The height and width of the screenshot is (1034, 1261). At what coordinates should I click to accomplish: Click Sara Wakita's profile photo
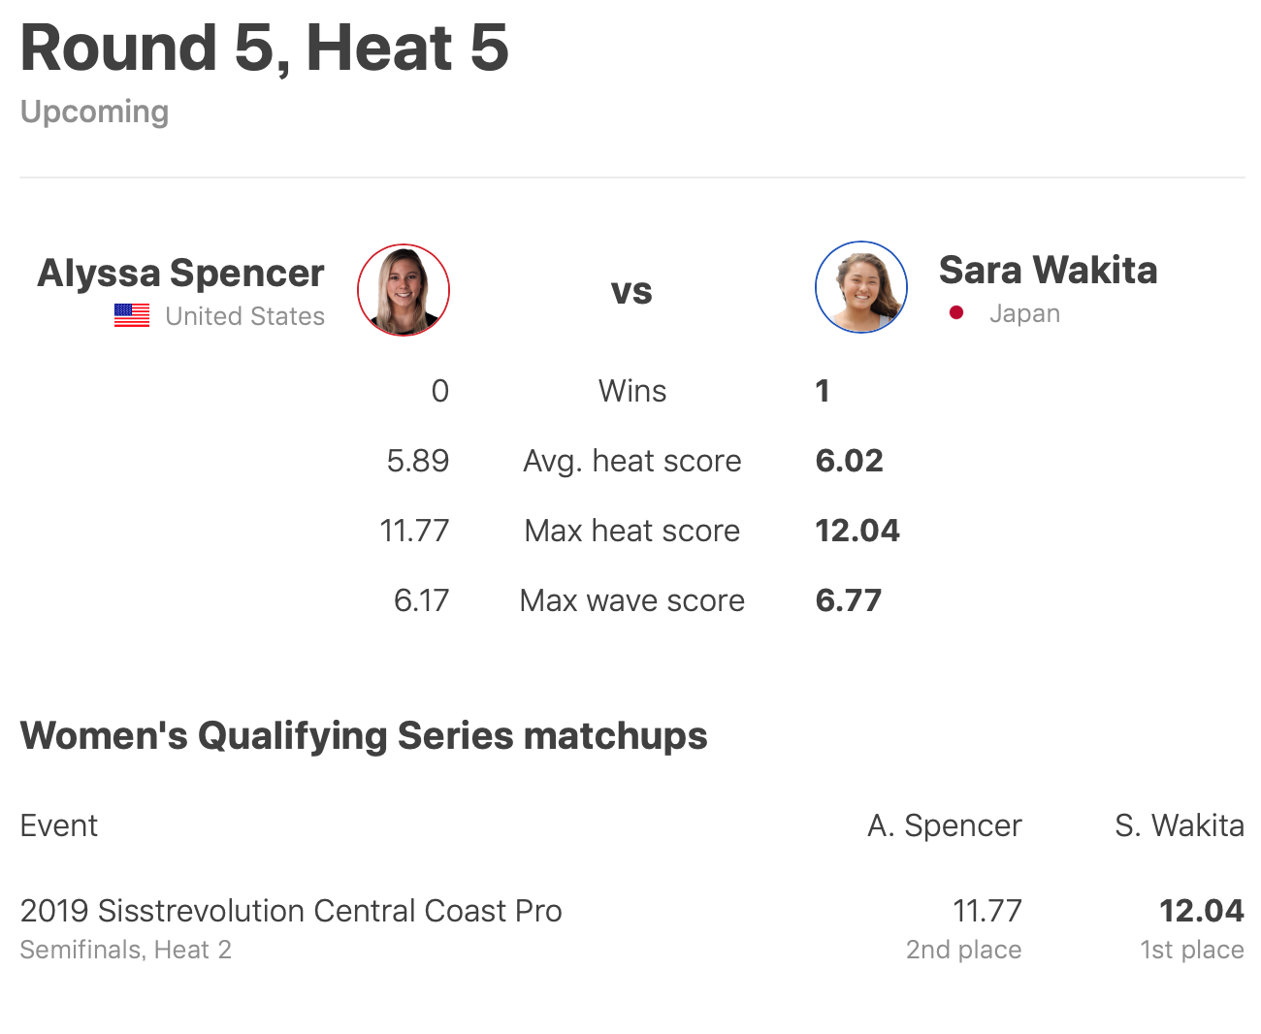(861, 287)
